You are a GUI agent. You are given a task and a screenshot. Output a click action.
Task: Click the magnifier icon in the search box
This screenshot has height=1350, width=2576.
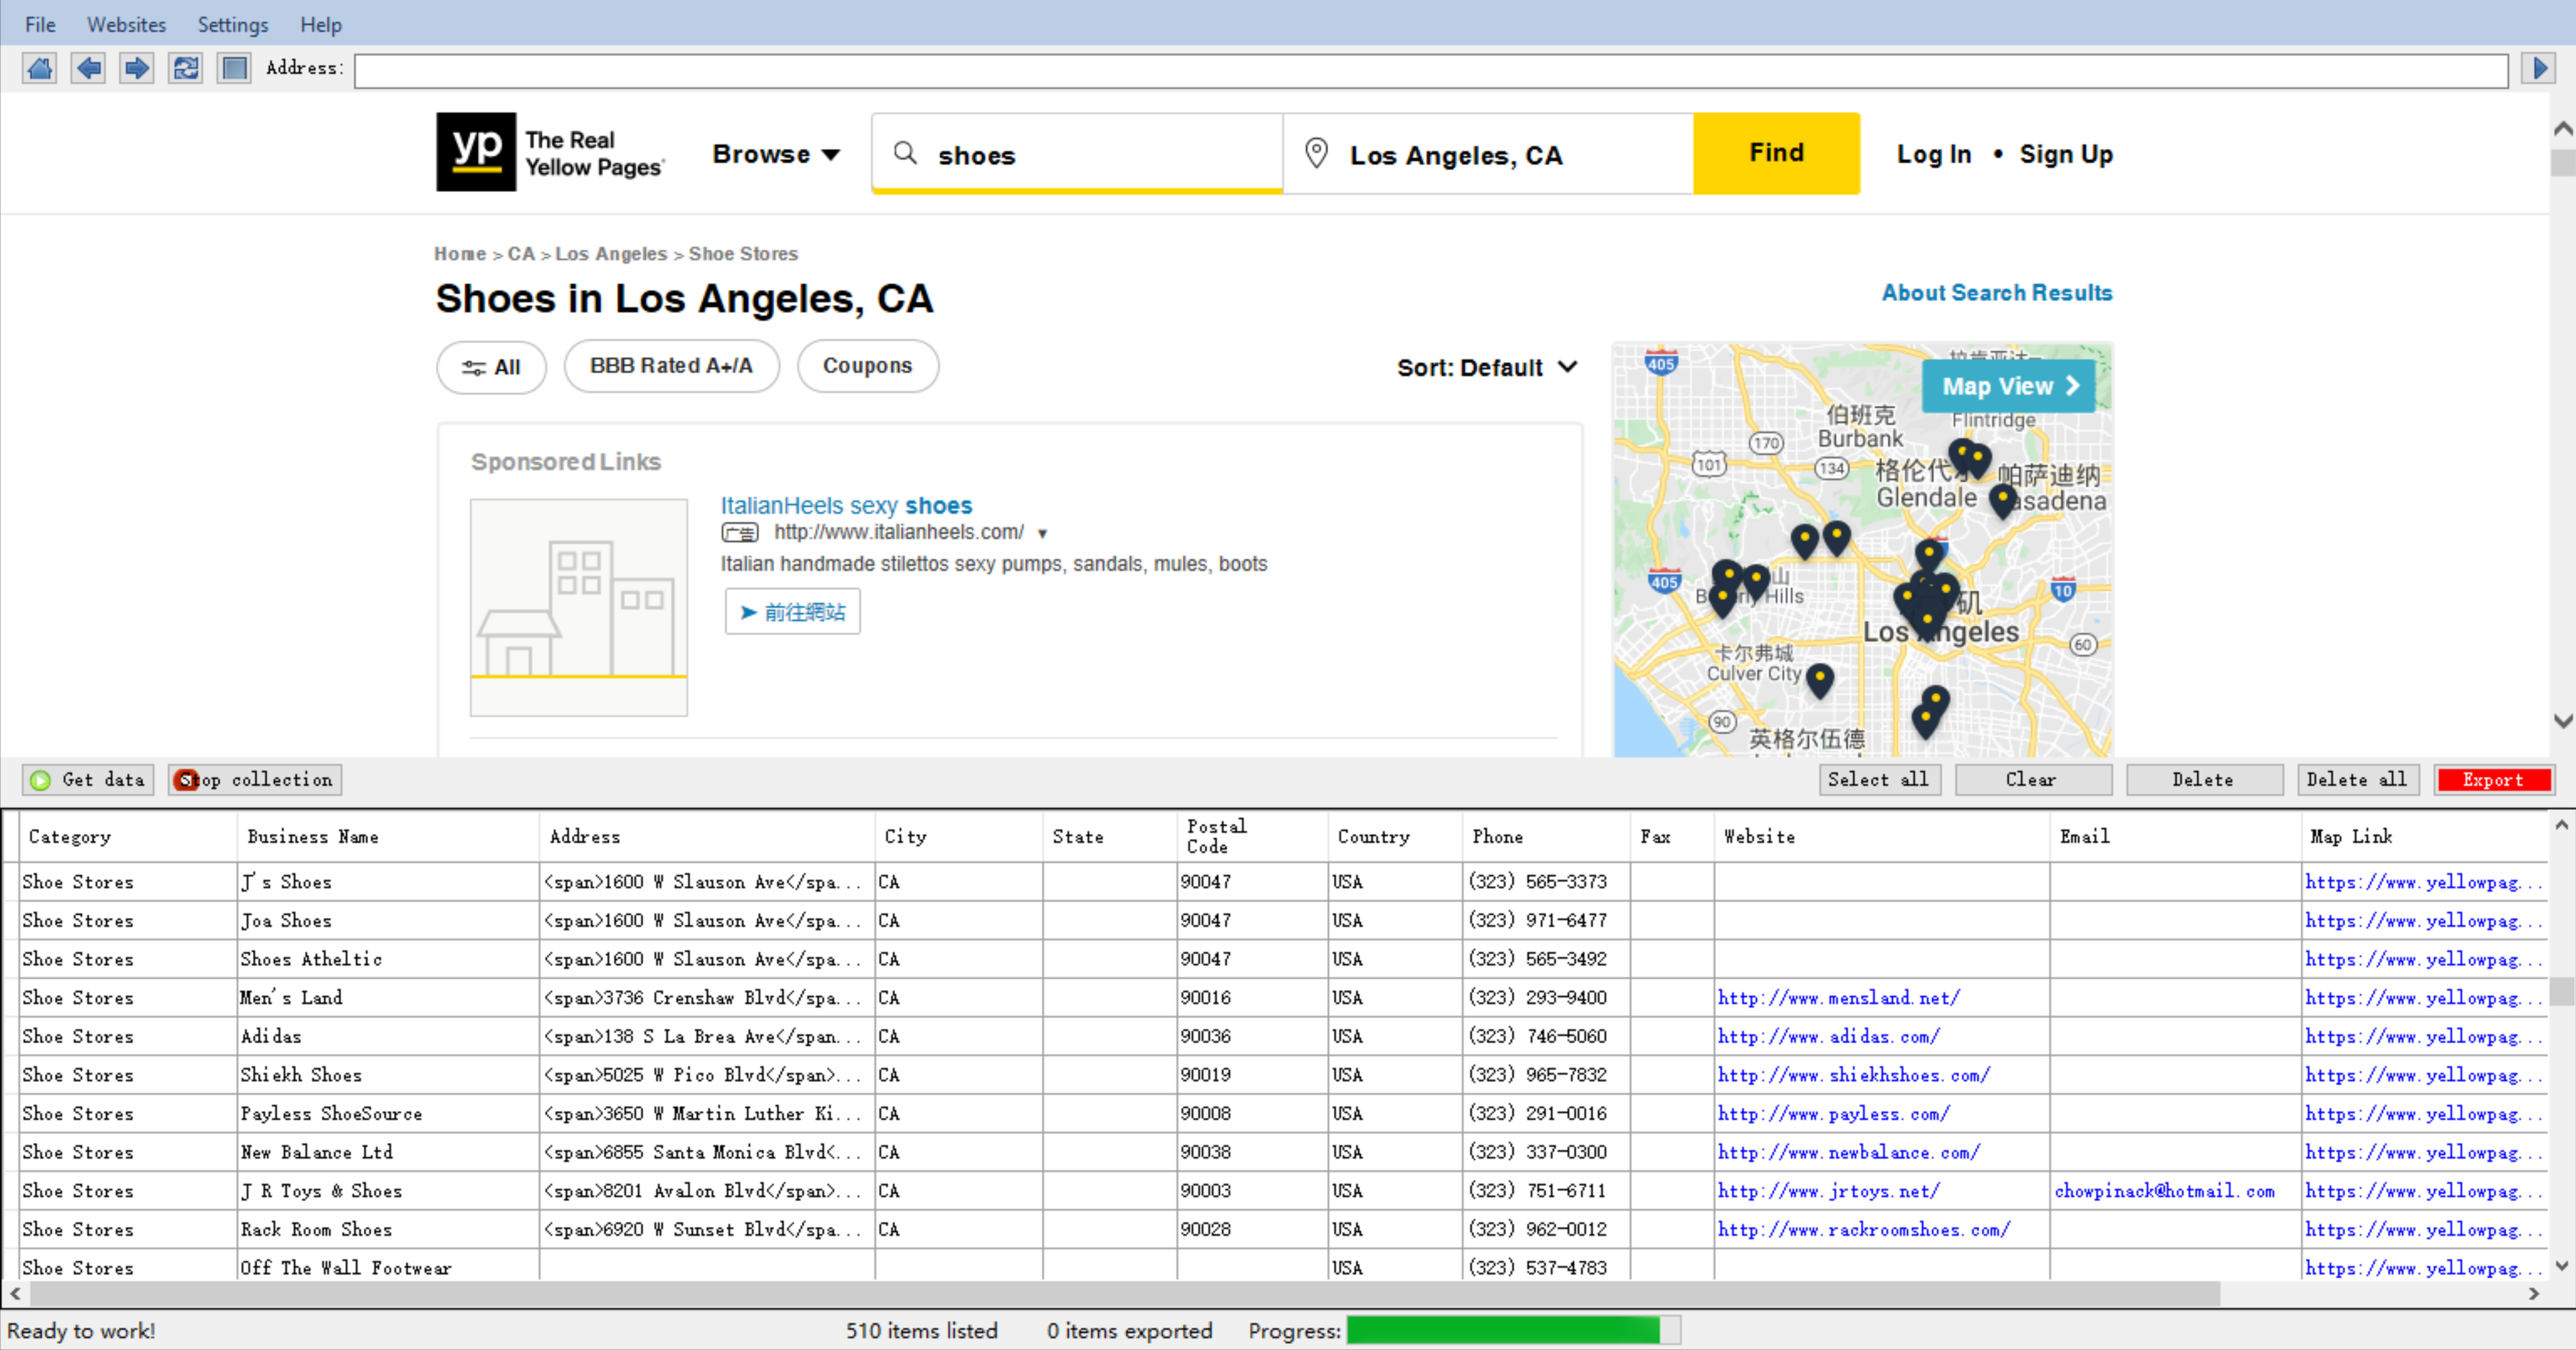click(905, 153)
